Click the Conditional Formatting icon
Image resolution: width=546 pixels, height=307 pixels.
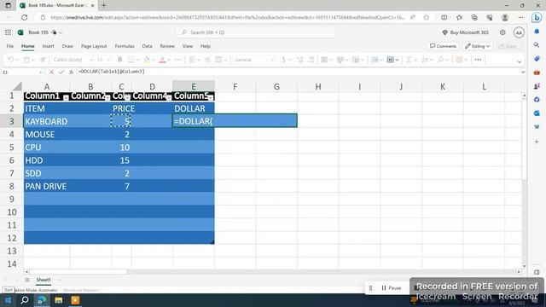click(324, 60)
